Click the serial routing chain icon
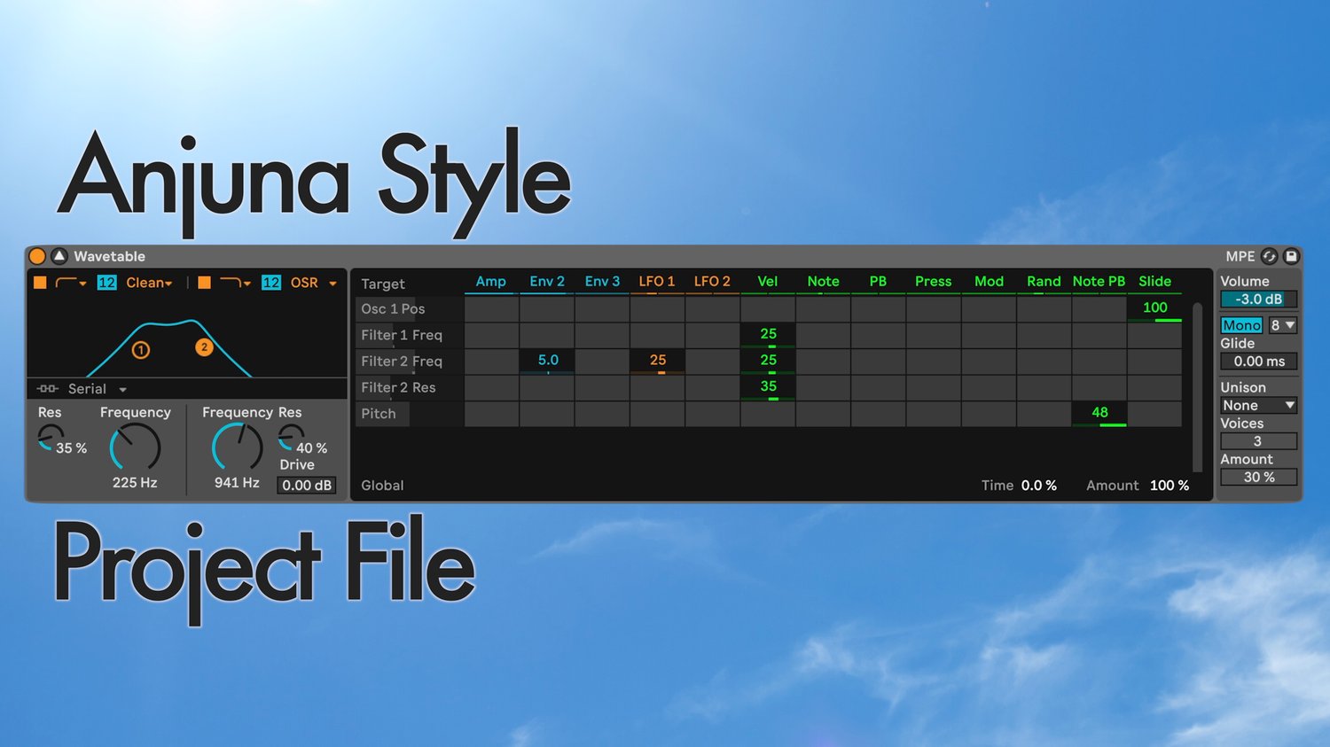Viewport: 1330px width, 747px height. tap(48, 389)
